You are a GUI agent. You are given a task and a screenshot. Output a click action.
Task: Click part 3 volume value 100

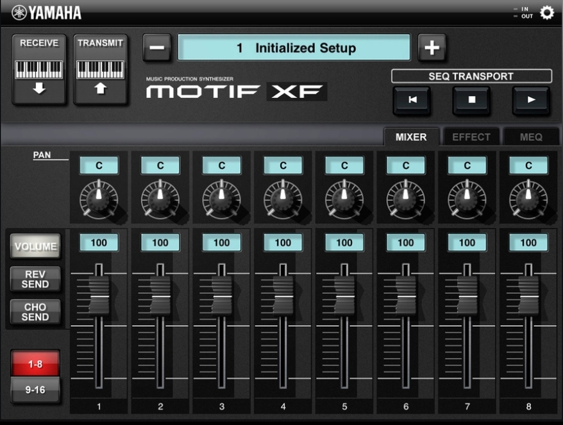click(x=221, y=243)
